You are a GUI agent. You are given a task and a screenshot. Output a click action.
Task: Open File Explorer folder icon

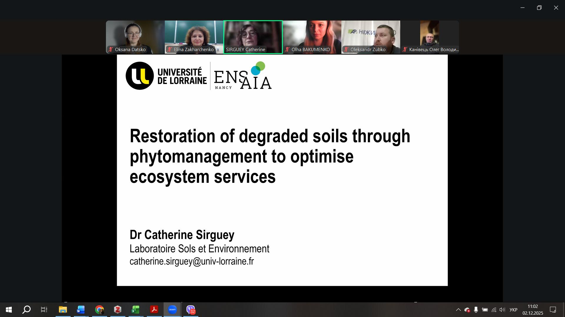click(63, 309)
